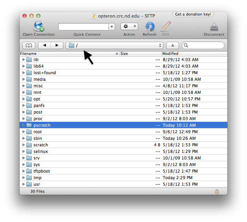The height and width of the screenshot is (222, 247).
Task: Open the Quick Connect dropdown
Action: click(112, 27)
